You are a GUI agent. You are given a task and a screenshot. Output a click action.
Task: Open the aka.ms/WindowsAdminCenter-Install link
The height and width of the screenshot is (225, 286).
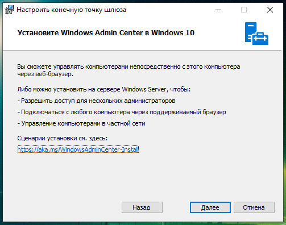[x=78, y=149]
